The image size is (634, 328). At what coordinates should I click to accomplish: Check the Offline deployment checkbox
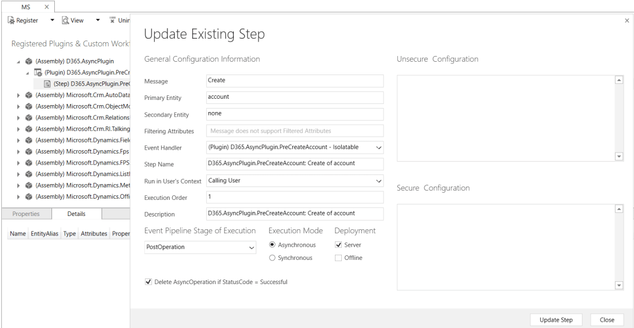point(338,258)
